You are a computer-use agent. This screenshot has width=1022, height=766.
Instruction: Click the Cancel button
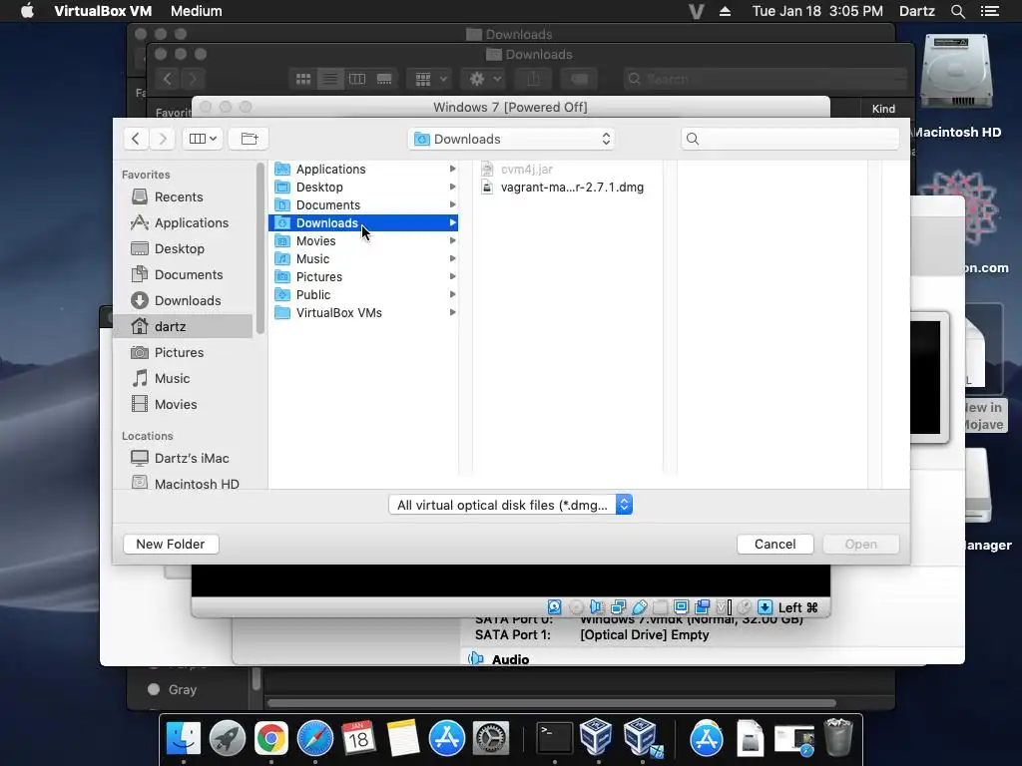coord(774,544)
